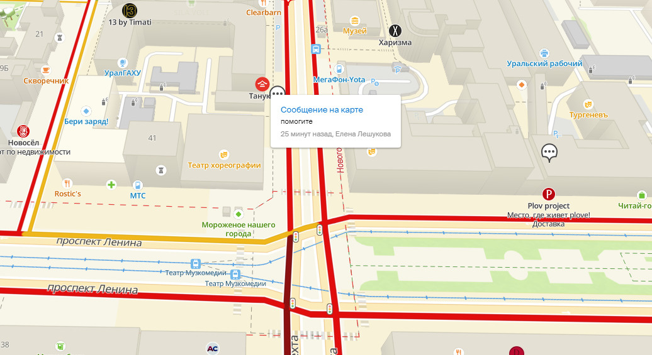The image size is (652, 355).
Task: Select the Театр хореографии theater icon
Action: click(x=223, y=155)
